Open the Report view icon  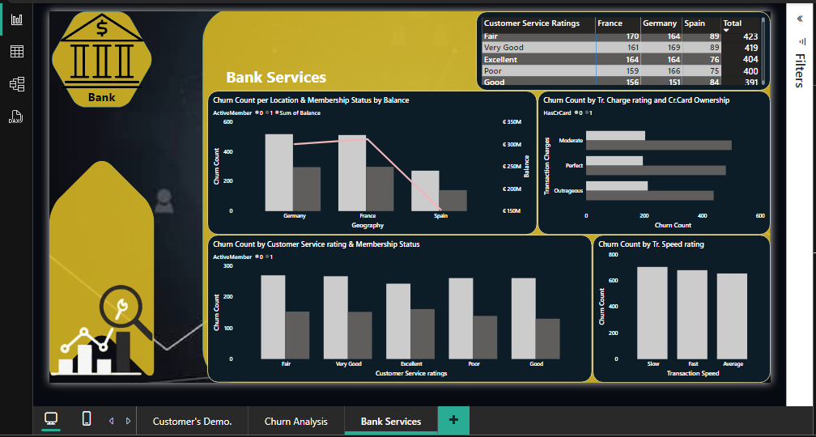(17, 19)
